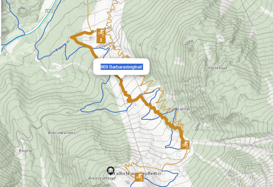
Task: Select the L391 road badge
Action: (x=49, y=11)
